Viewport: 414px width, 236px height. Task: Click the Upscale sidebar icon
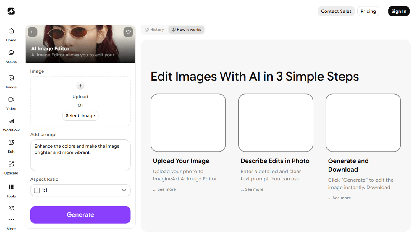pos(11,164)
